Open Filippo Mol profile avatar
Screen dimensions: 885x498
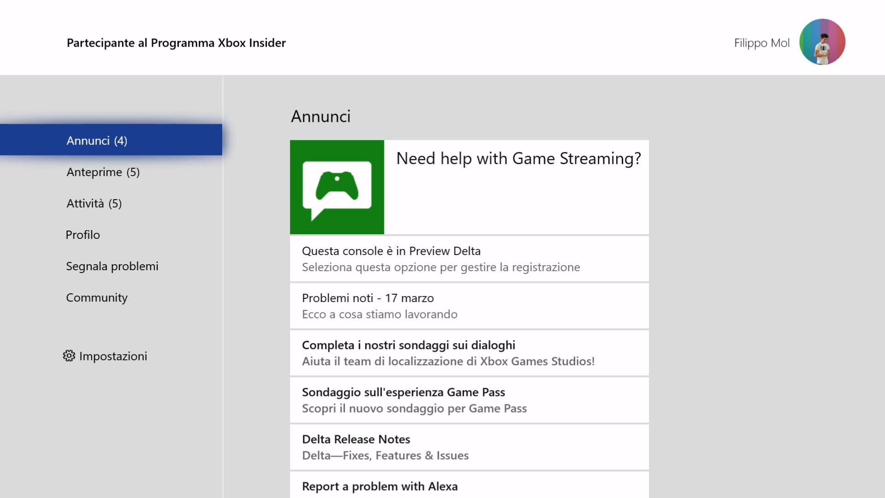822,42
